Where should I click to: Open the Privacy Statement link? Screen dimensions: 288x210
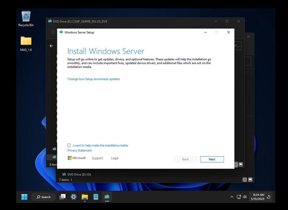(x=79, y=150)
